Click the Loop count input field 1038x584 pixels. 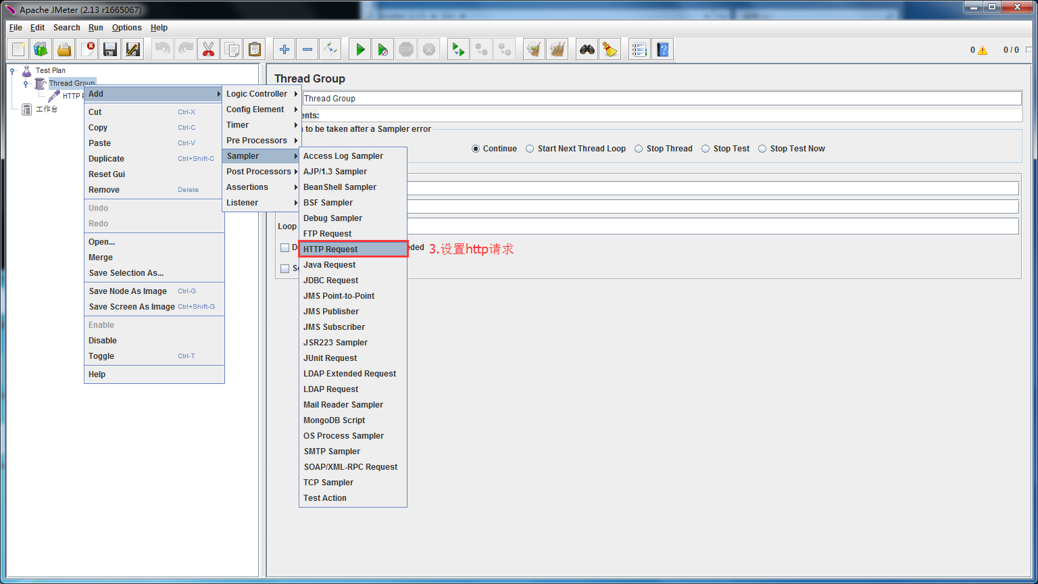712,226
